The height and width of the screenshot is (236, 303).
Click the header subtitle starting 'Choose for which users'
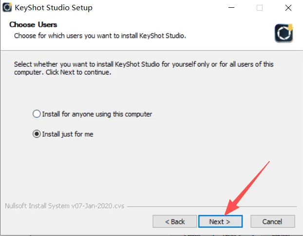tap(100, 36)
